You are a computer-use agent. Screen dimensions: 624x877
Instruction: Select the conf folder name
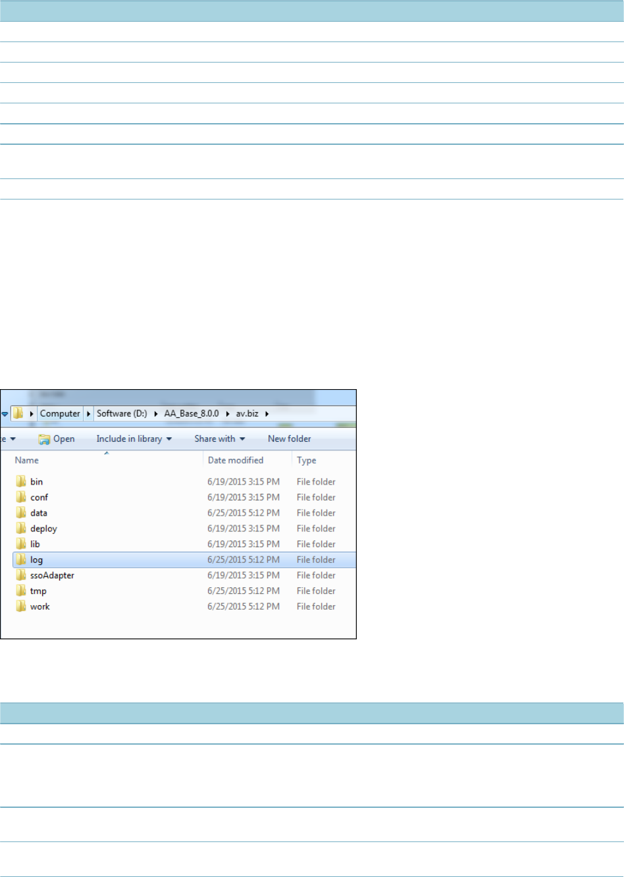39,497
